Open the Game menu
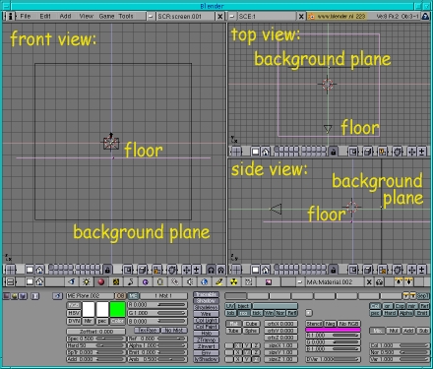 pos(106,16)
